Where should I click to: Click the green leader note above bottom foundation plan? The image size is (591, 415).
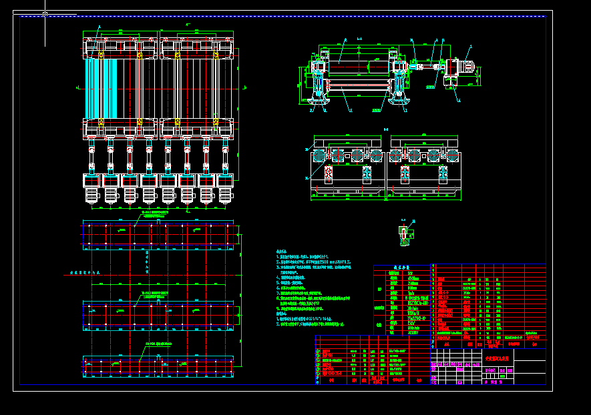point(159,344)
